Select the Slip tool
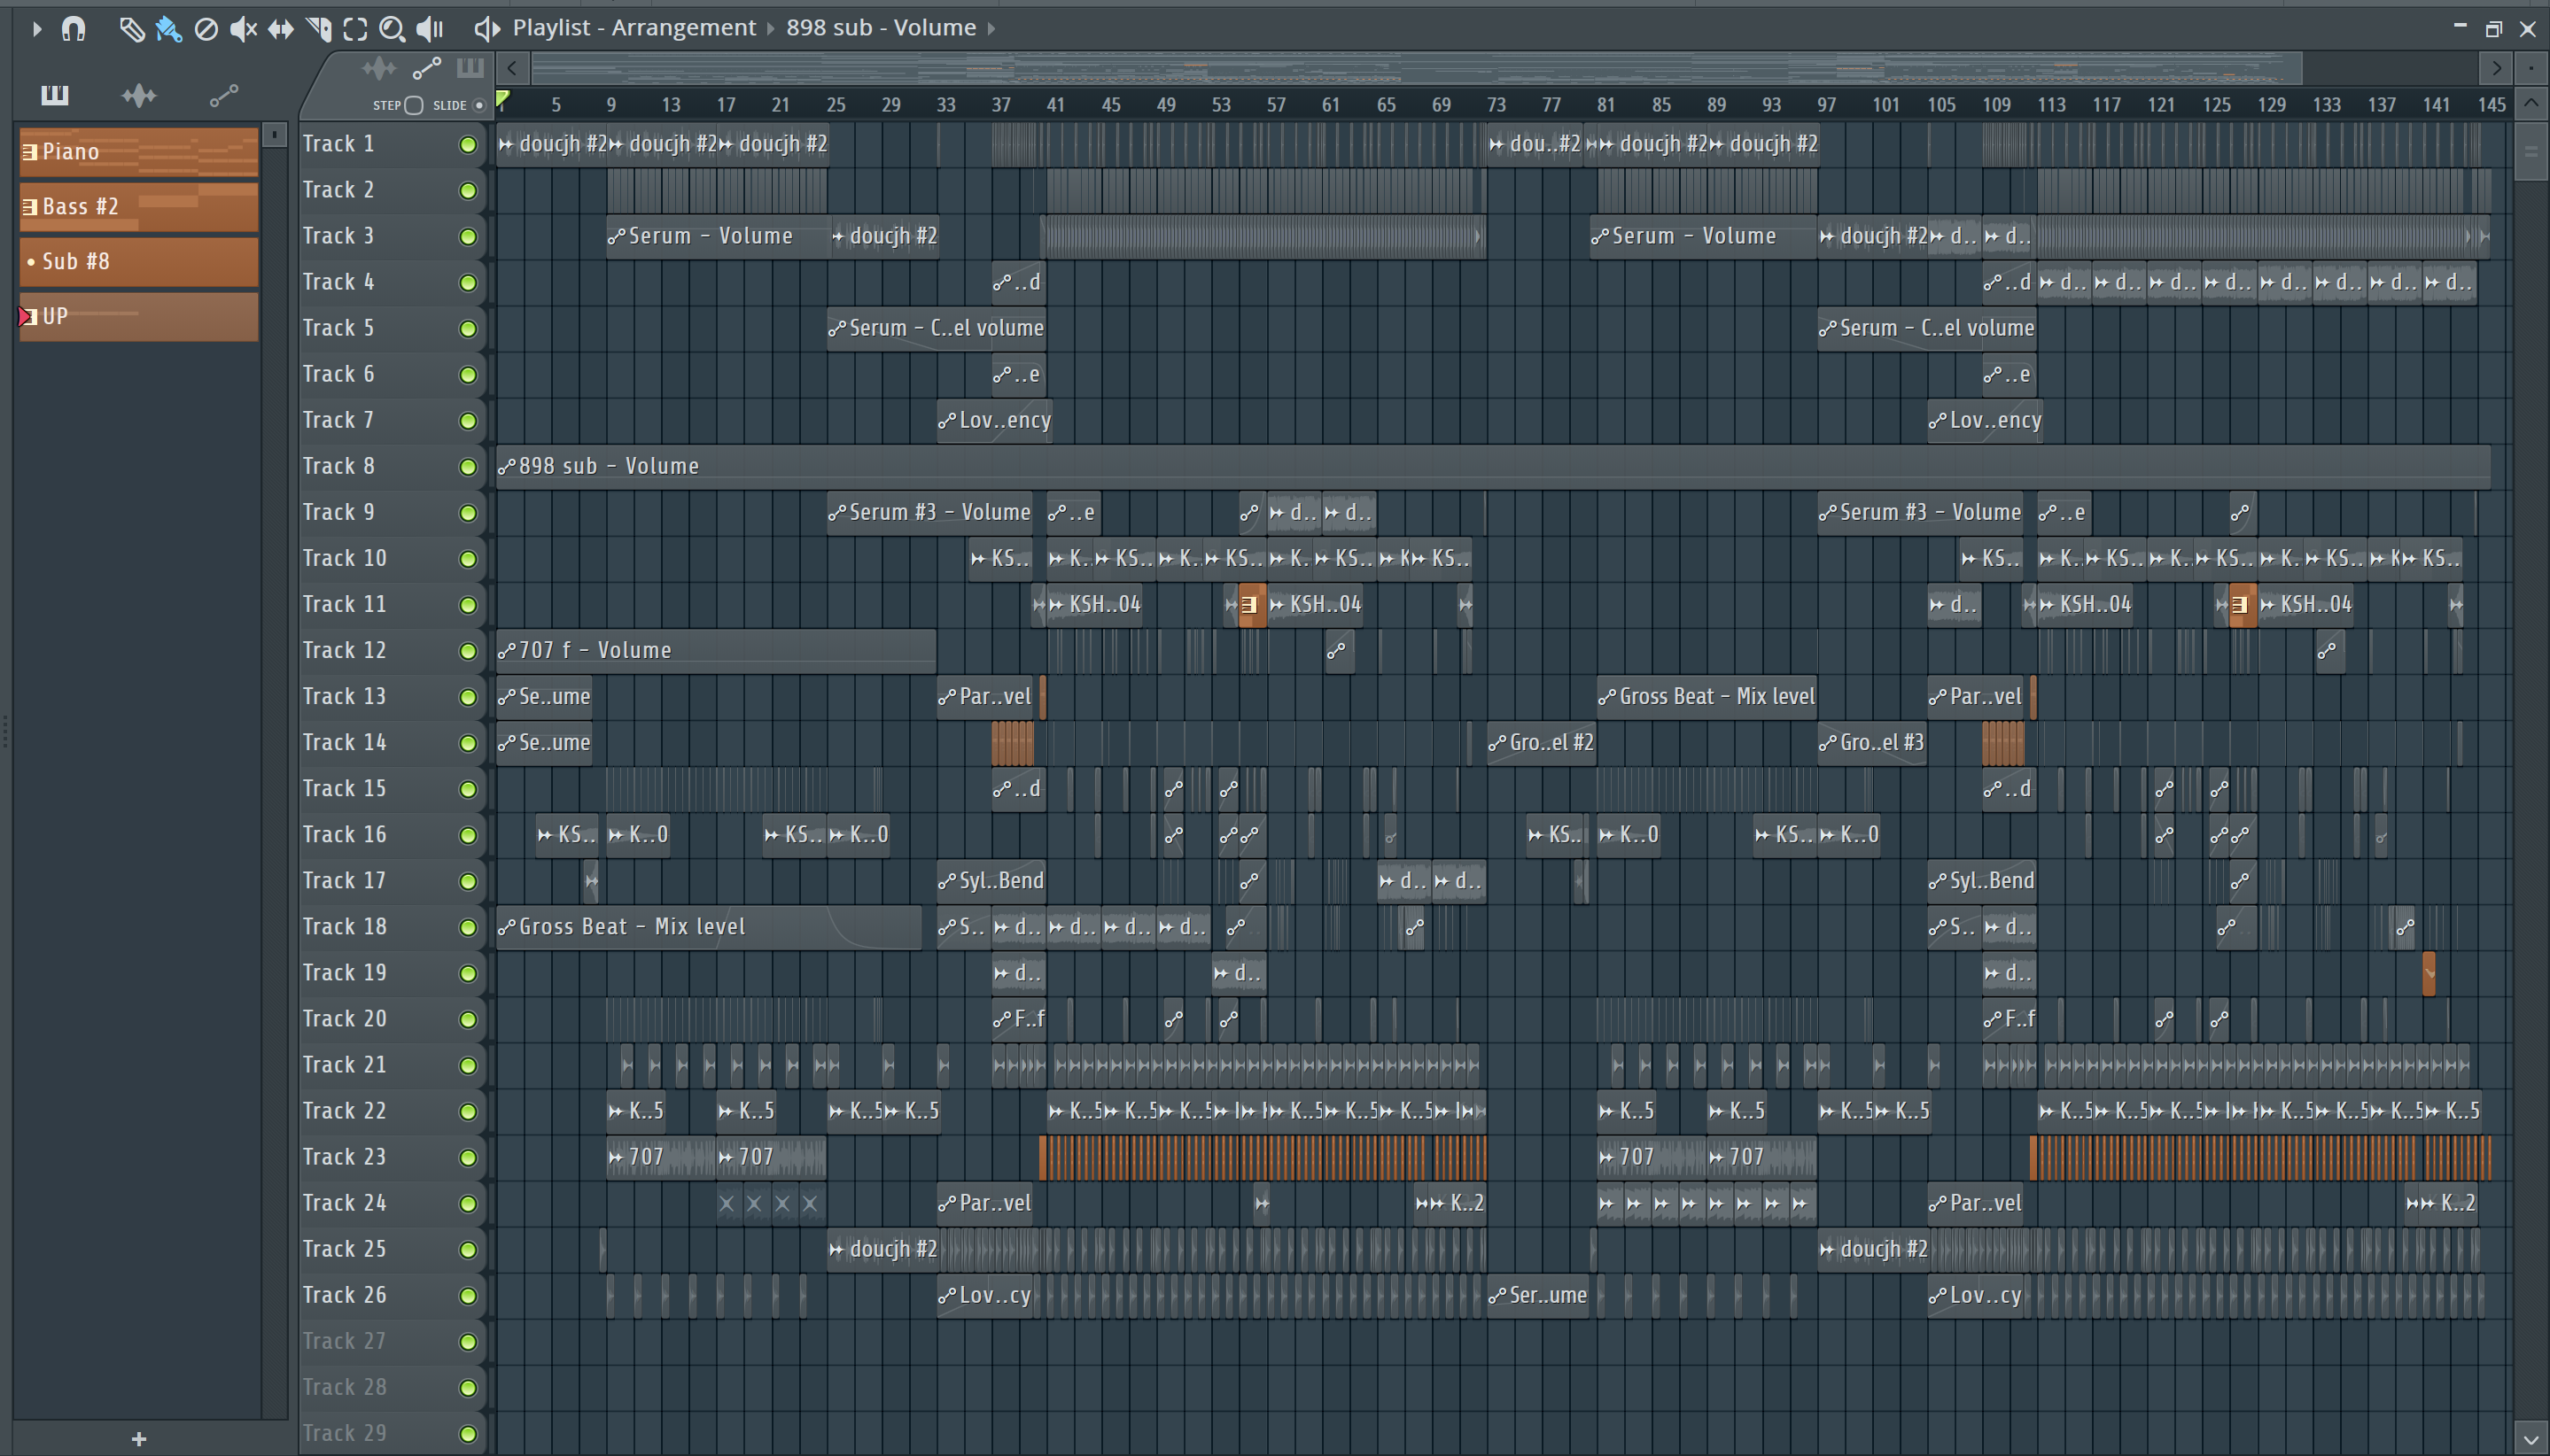 [x=281, y=29]
